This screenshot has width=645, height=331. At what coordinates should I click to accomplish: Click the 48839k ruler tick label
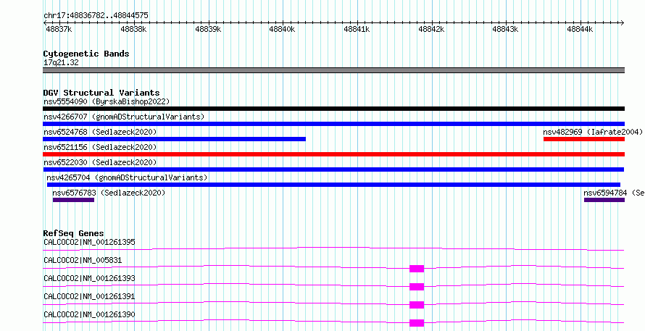tap(208, 29)
